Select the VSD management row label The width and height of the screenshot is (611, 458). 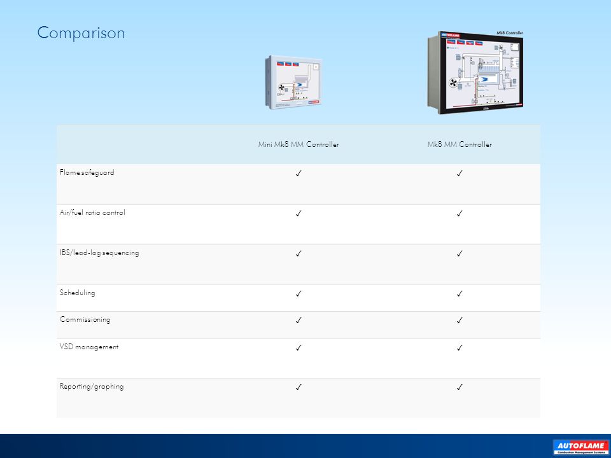pos(89,347)
